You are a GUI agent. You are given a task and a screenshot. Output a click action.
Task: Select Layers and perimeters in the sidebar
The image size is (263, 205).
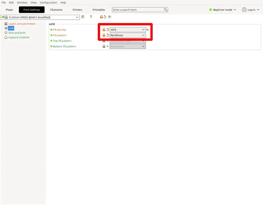22,24
